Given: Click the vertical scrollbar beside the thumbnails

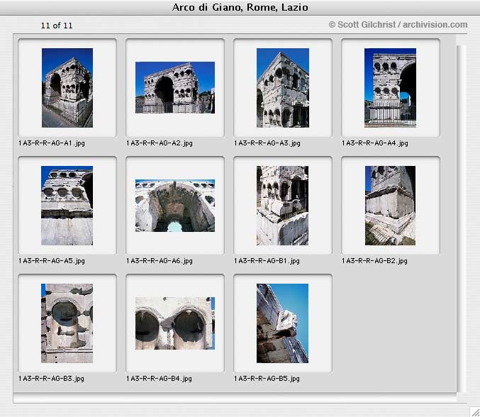Looking at the screenshot, I should pos(462,218).
